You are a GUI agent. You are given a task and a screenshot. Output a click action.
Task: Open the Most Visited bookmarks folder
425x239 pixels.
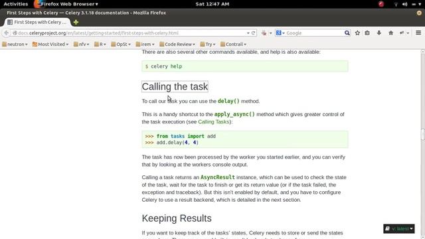tap(50, 44)
